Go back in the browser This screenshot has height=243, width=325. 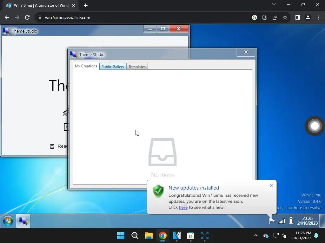click(7, 18)
